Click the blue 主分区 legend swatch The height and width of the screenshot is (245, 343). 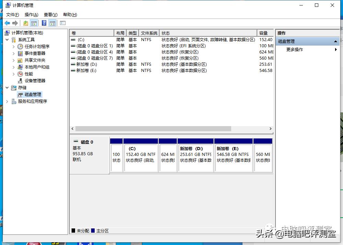tap(93, 231)
